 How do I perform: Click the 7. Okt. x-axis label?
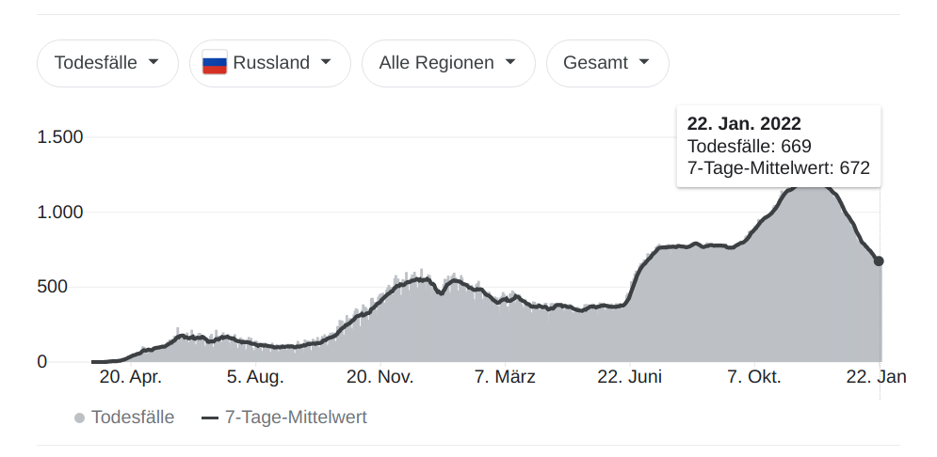point(753,377)
